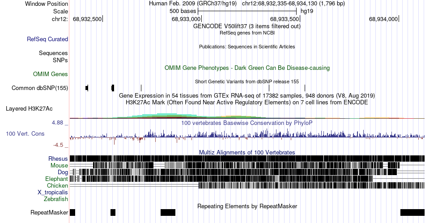The image size is (425, 223).
Task: Click the Layered H3K27Ac track label
Action: pos(29,108)
